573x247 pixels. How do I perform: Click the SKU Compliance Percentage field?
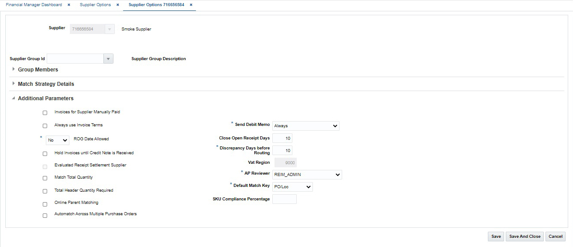point(285,199)
